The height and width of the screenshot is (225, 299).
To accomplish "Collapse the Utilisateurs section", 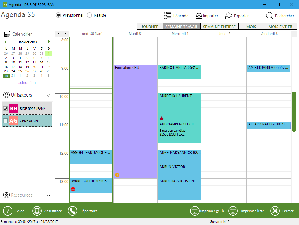I will [49, 95].
